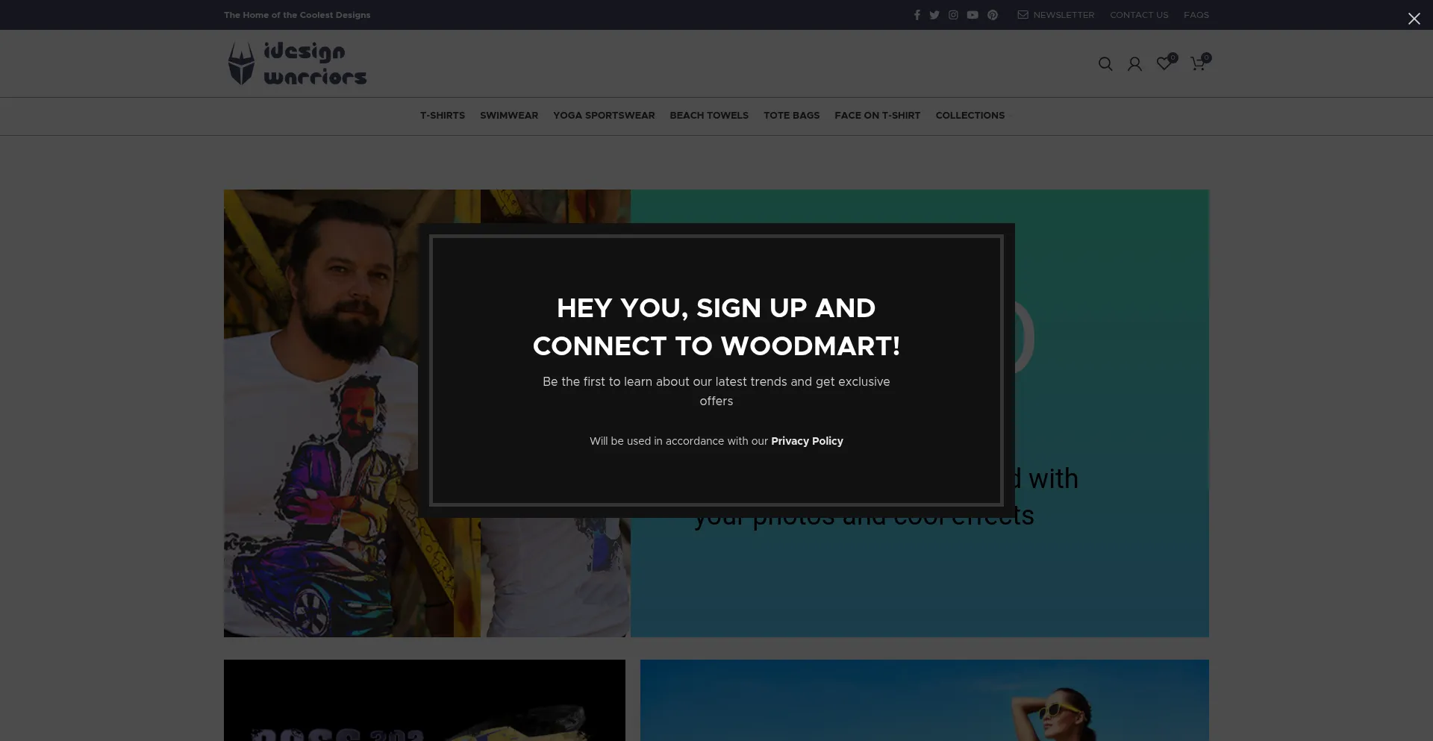
Task: Open Yoga Sportswear category
Action: tap(604, 116)
